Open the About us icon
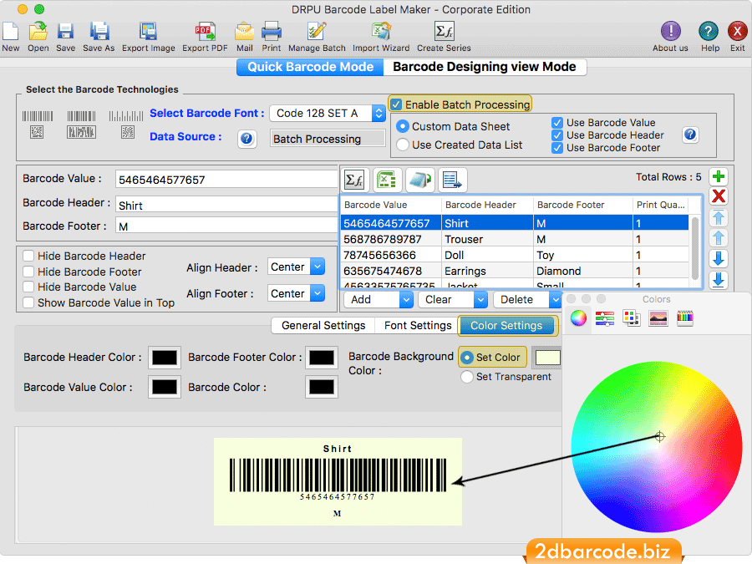The width and height of the screenshot is (752, 564). coord(670,31)
